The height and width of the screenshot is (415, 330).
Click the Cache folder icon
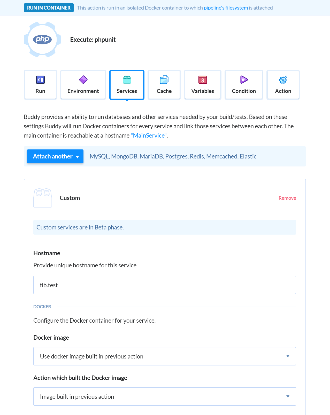pos(164,80)
